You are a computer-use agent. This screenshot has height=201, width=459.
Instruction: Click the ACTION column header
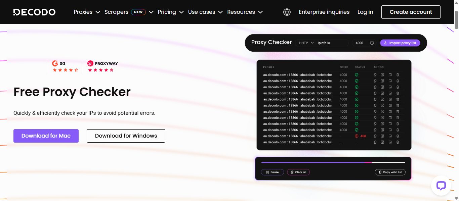(x=378, y=67)
